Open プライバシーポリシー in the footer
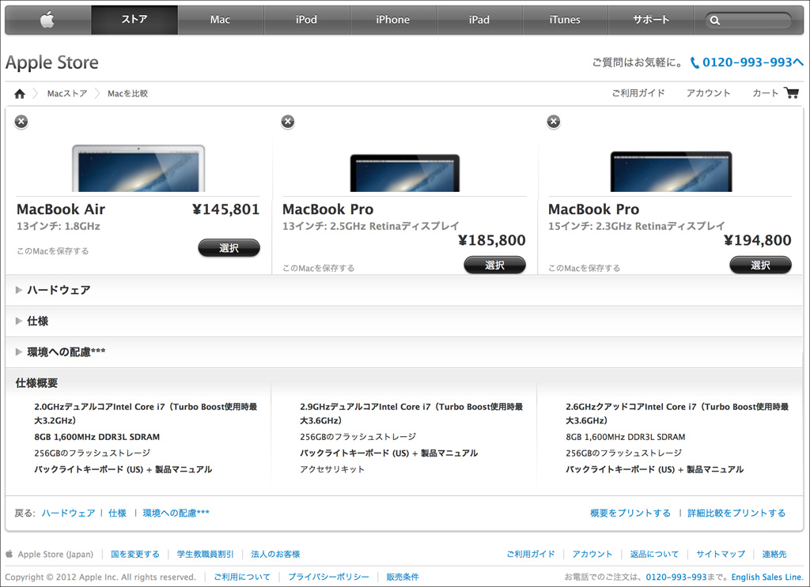The width and height of the screenshot is (810, 587). [328, 578]
